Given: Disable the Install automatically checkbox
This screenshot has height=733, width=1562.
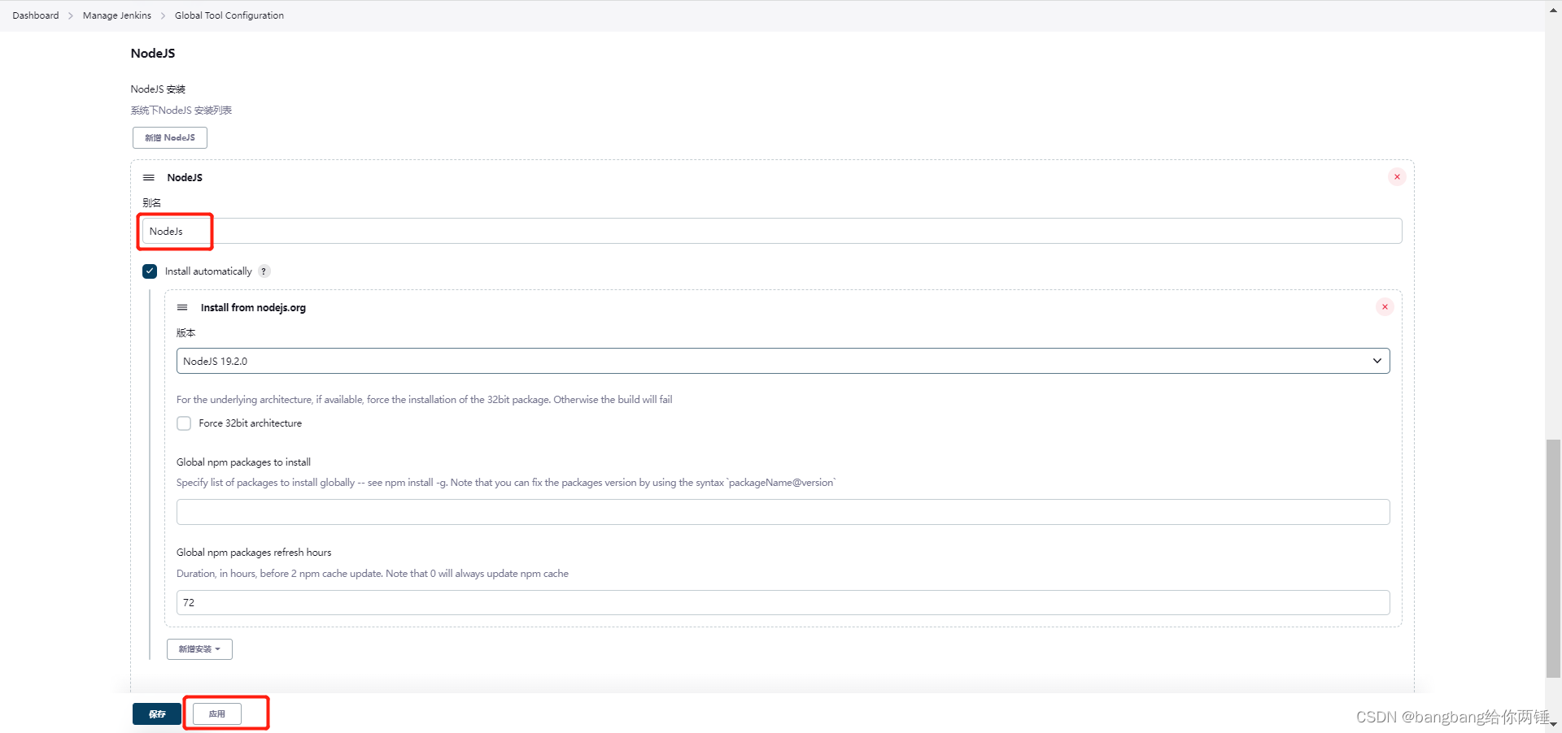Looking at the screenshot, I should coord(150,271).
